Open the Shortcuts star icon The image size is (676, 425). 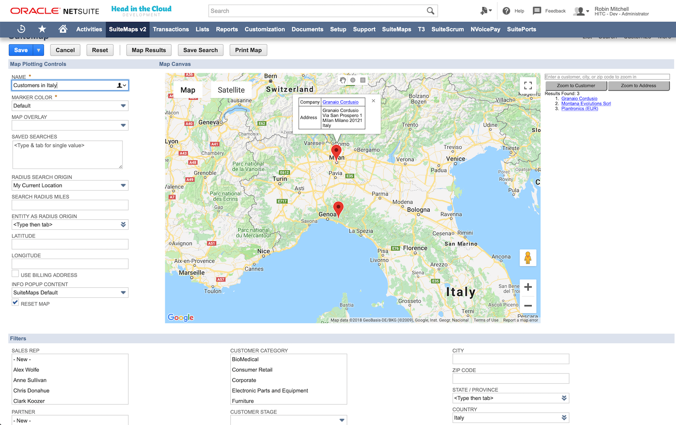[x=42, y=29]
